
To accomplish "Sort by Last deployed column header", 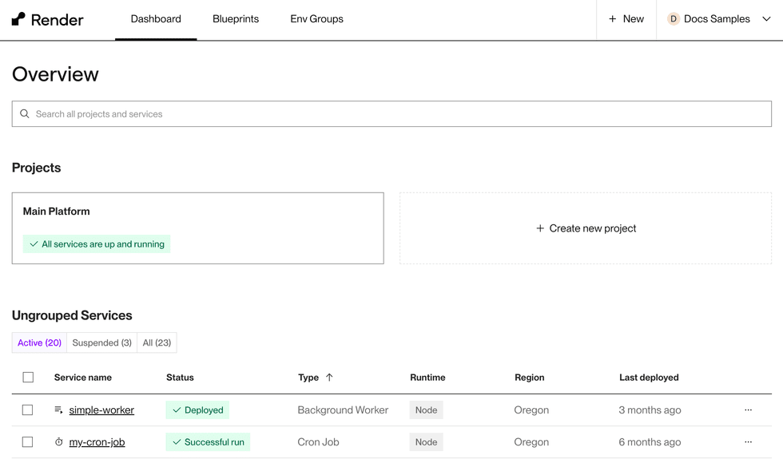I will click(649, 377).
